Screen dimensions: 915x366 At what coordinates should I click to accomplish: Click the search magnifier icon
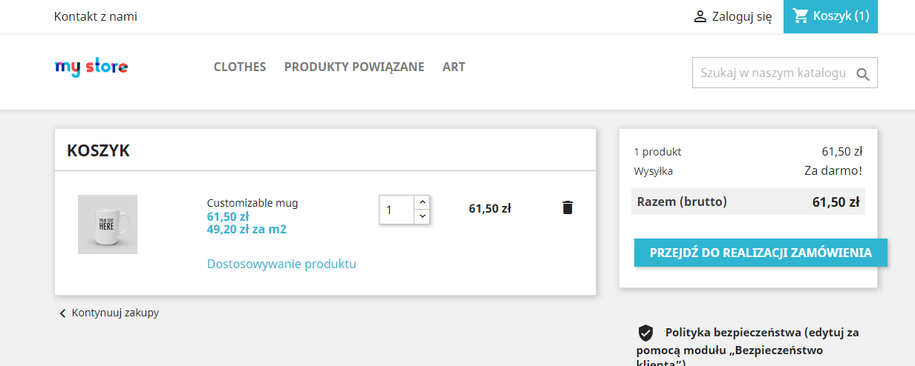point(862,73)
